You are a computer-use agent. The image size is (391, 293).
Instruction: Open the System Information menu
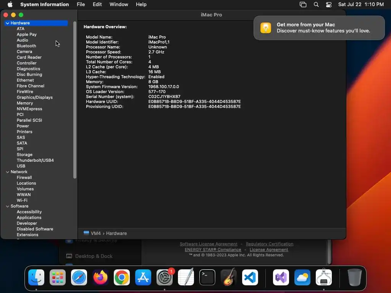44,4
